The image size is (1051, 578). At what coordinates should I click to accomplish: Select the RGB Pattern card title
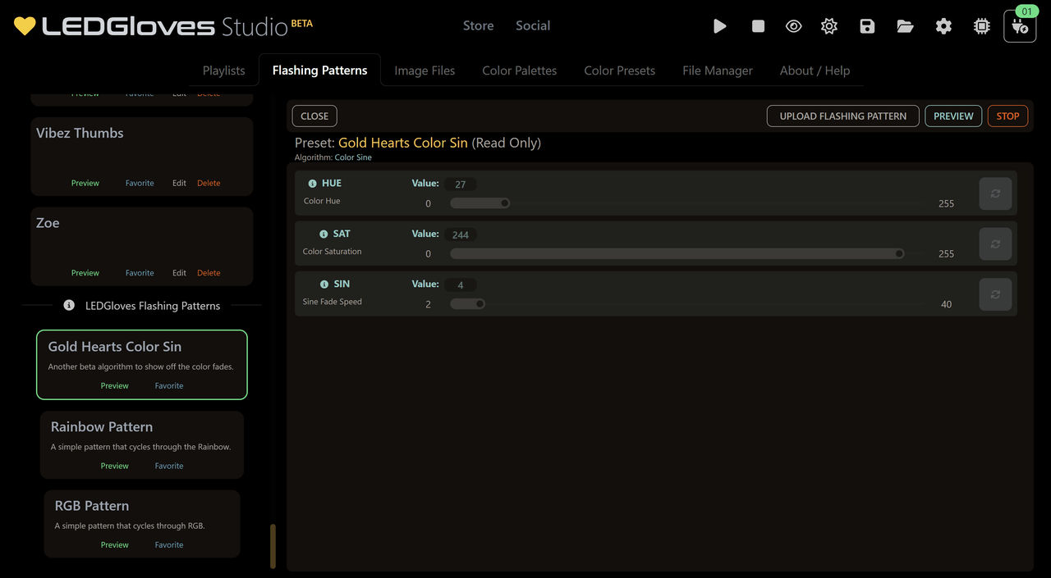click(92, 505)
